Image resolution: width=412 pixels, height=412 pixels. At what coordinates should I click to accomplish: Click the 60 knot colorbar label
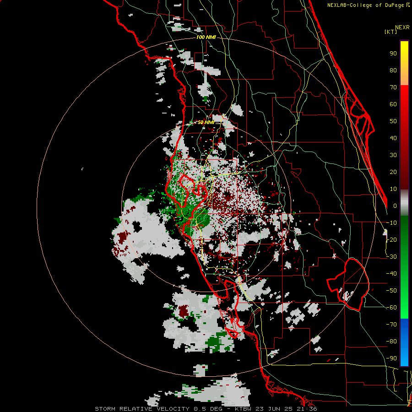click(393, 104)
